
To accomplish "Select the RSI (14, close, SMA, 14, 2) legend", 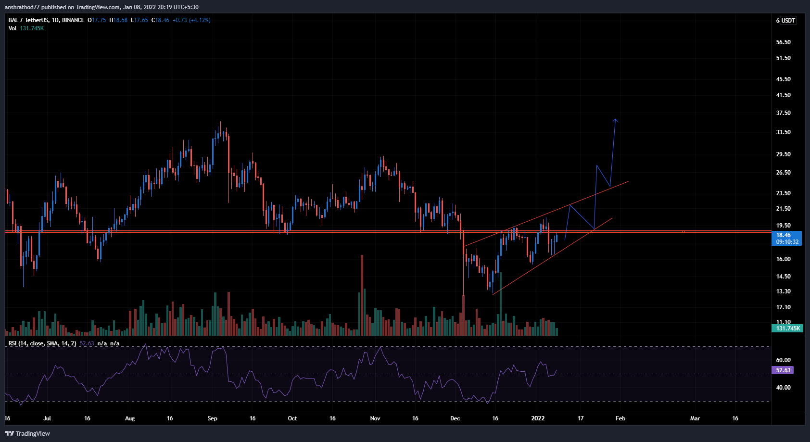I will tap(42, 343).
